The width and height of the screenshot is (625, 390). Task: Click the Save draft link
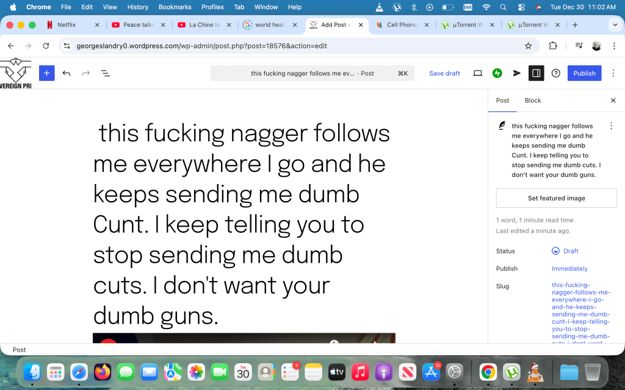tap(444, 73)
